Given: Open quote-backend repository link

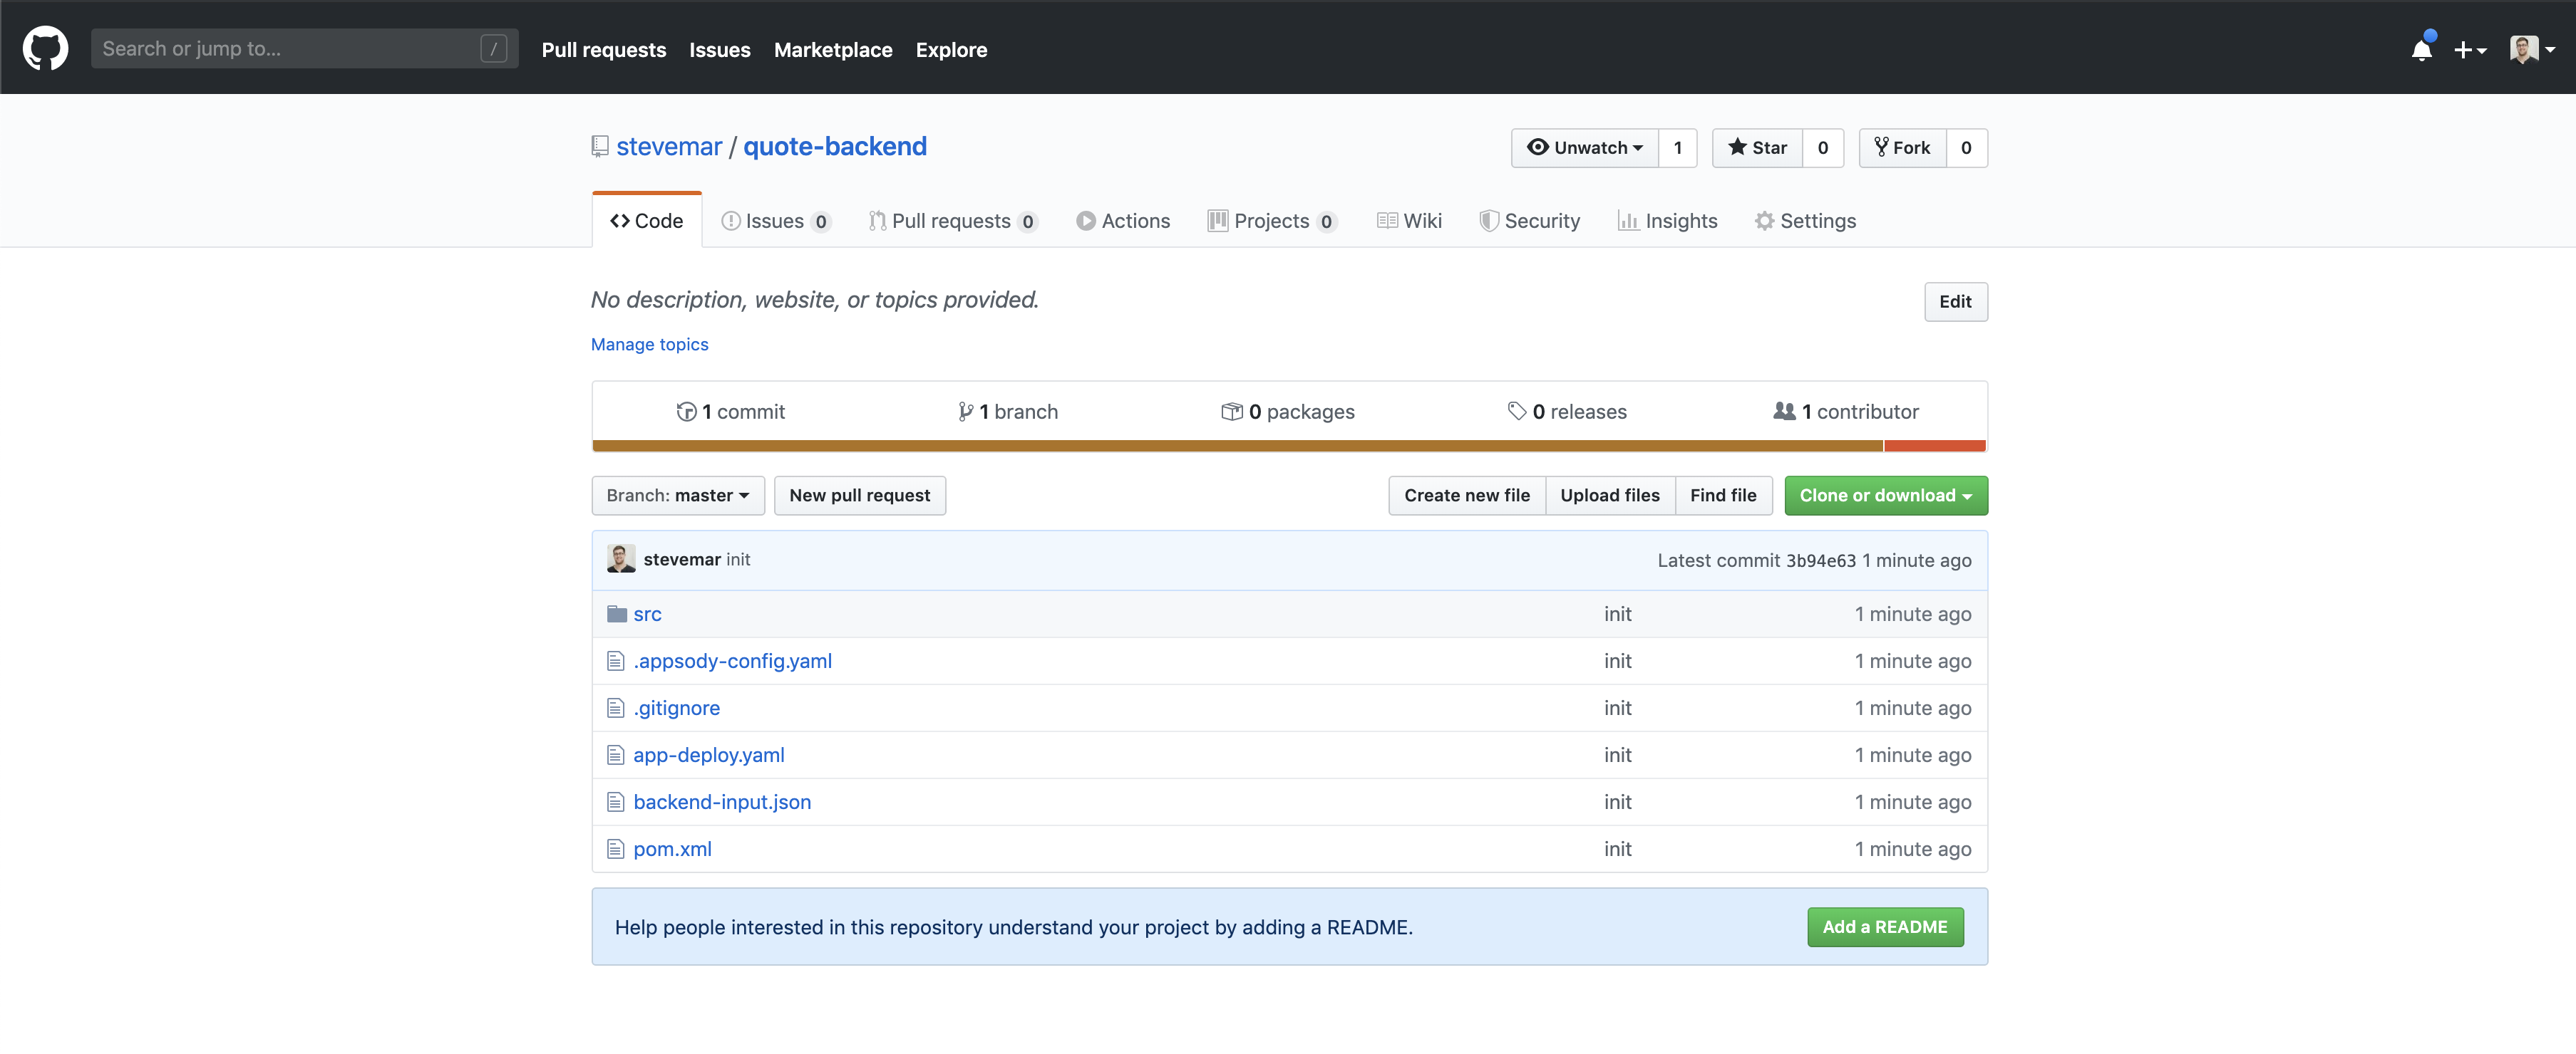Looking at the screenshot, I should pyautogui.click(x=834, y=146).
